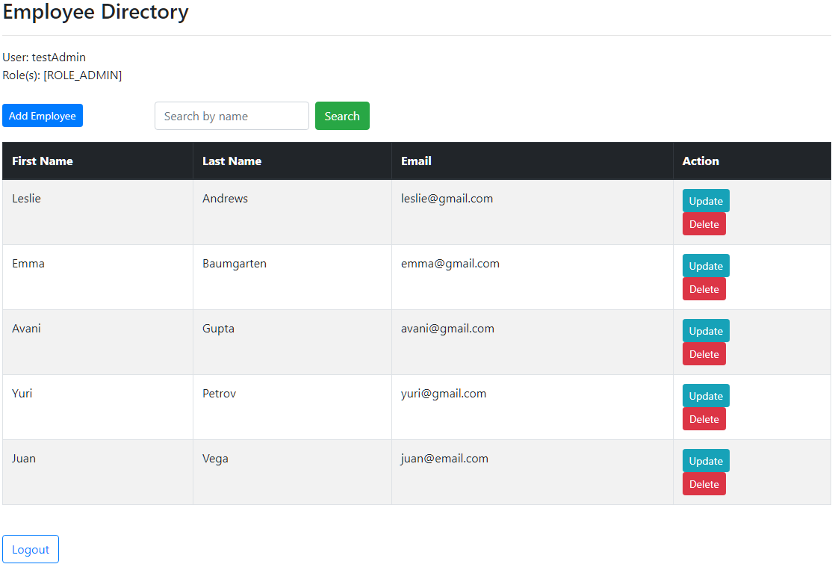Click the First Name column header
835x570 pixels.
tap(43, 161)
